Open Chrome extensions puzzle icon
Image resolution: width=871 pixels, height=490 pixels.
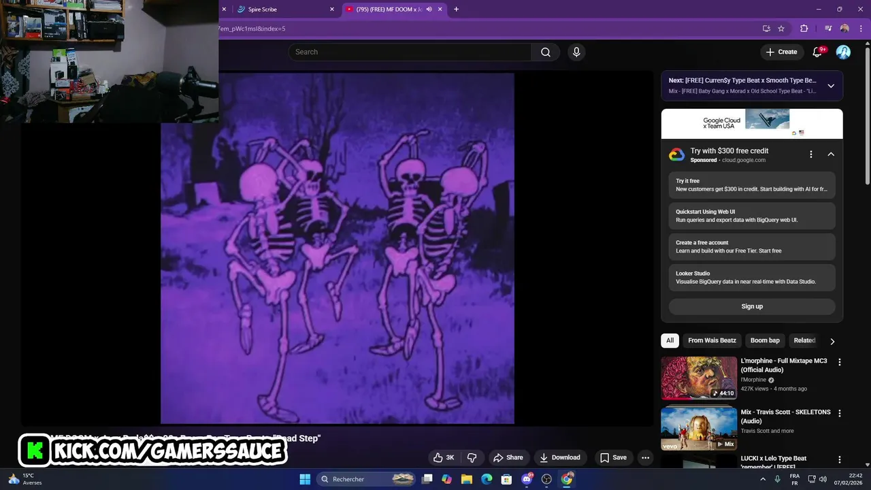pos(804,29)
